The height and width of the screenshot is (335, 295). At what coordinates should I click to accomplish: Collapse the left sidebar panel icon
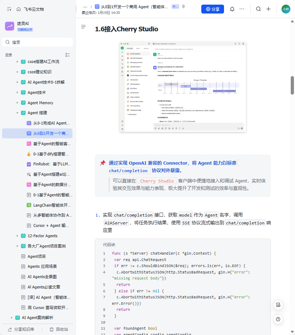click(9, 9)
